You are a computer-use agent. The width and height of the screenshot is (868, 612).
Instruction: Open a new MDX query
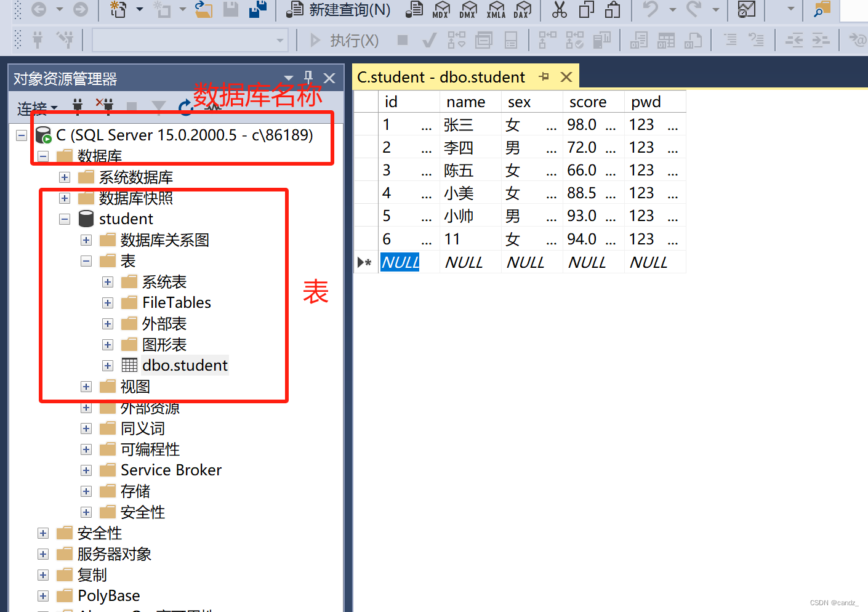tap(441, 10)
